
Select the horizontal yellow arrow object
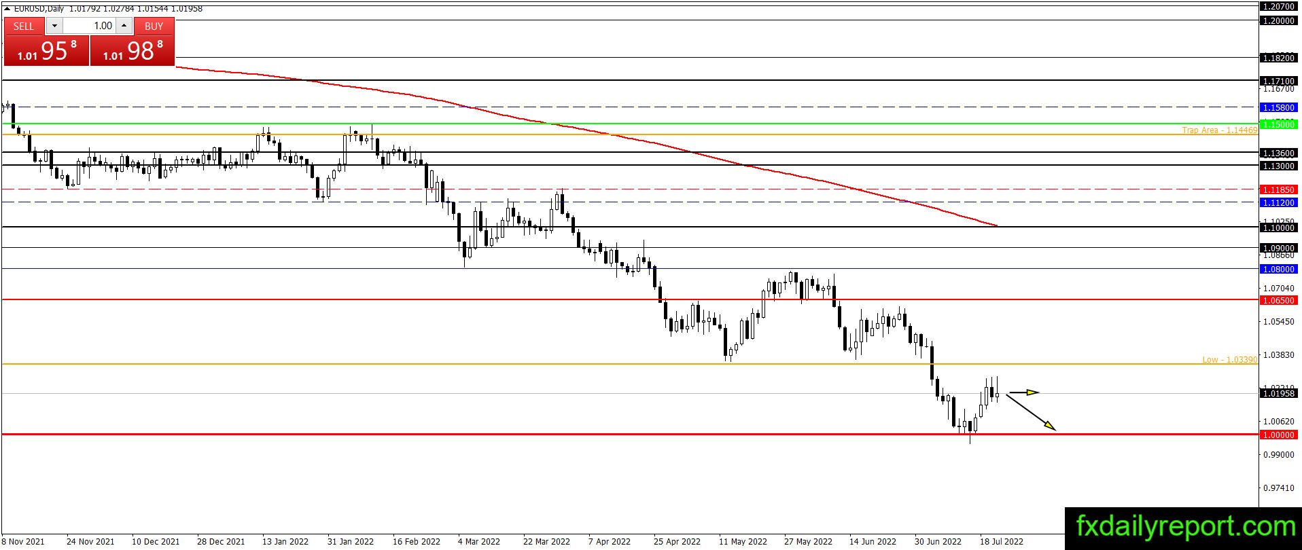pyautogui.click(x=1023, y=392)
